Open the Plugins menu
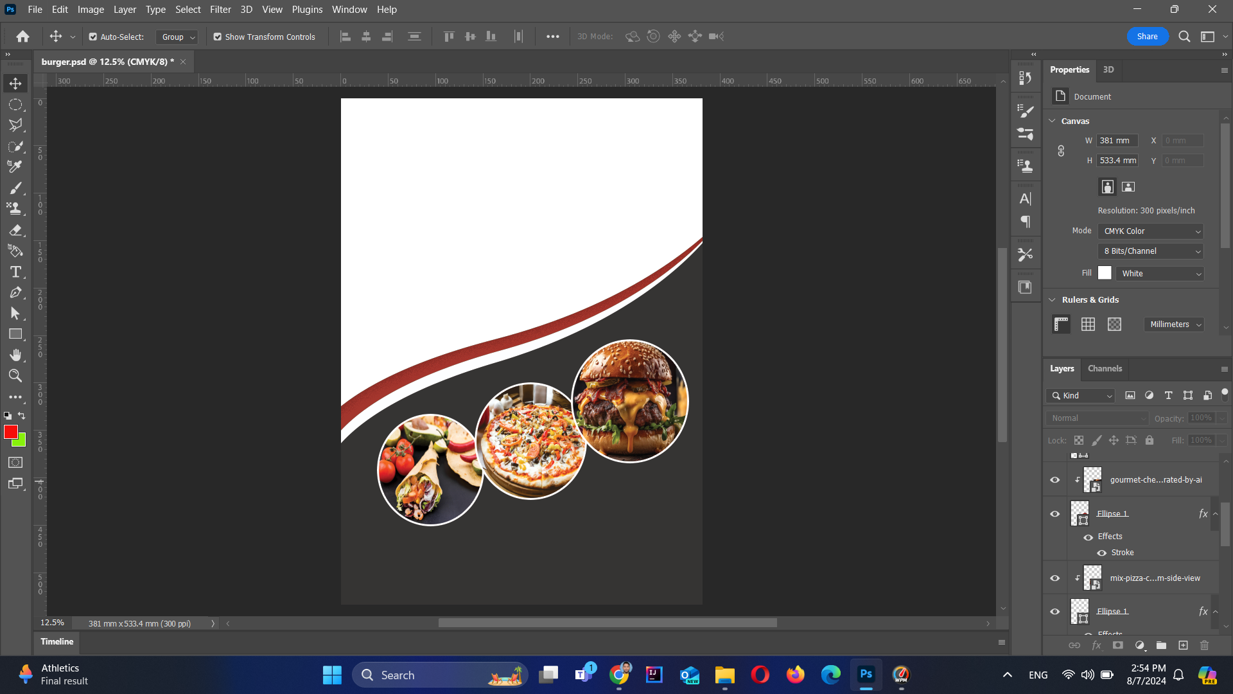 307,10
